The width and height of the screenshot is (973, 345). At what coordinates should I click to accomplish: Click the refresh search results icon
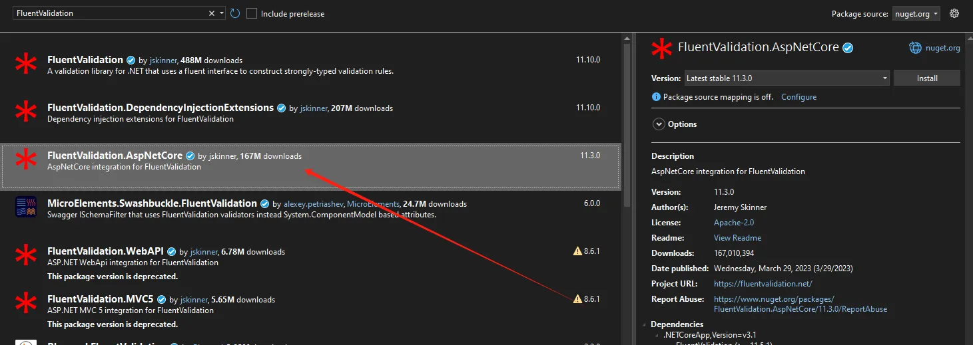click(x=234, y=13)
